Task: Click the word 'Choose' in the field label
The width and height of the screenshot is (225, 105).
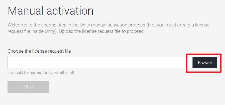Action: (x=16, y=51)
